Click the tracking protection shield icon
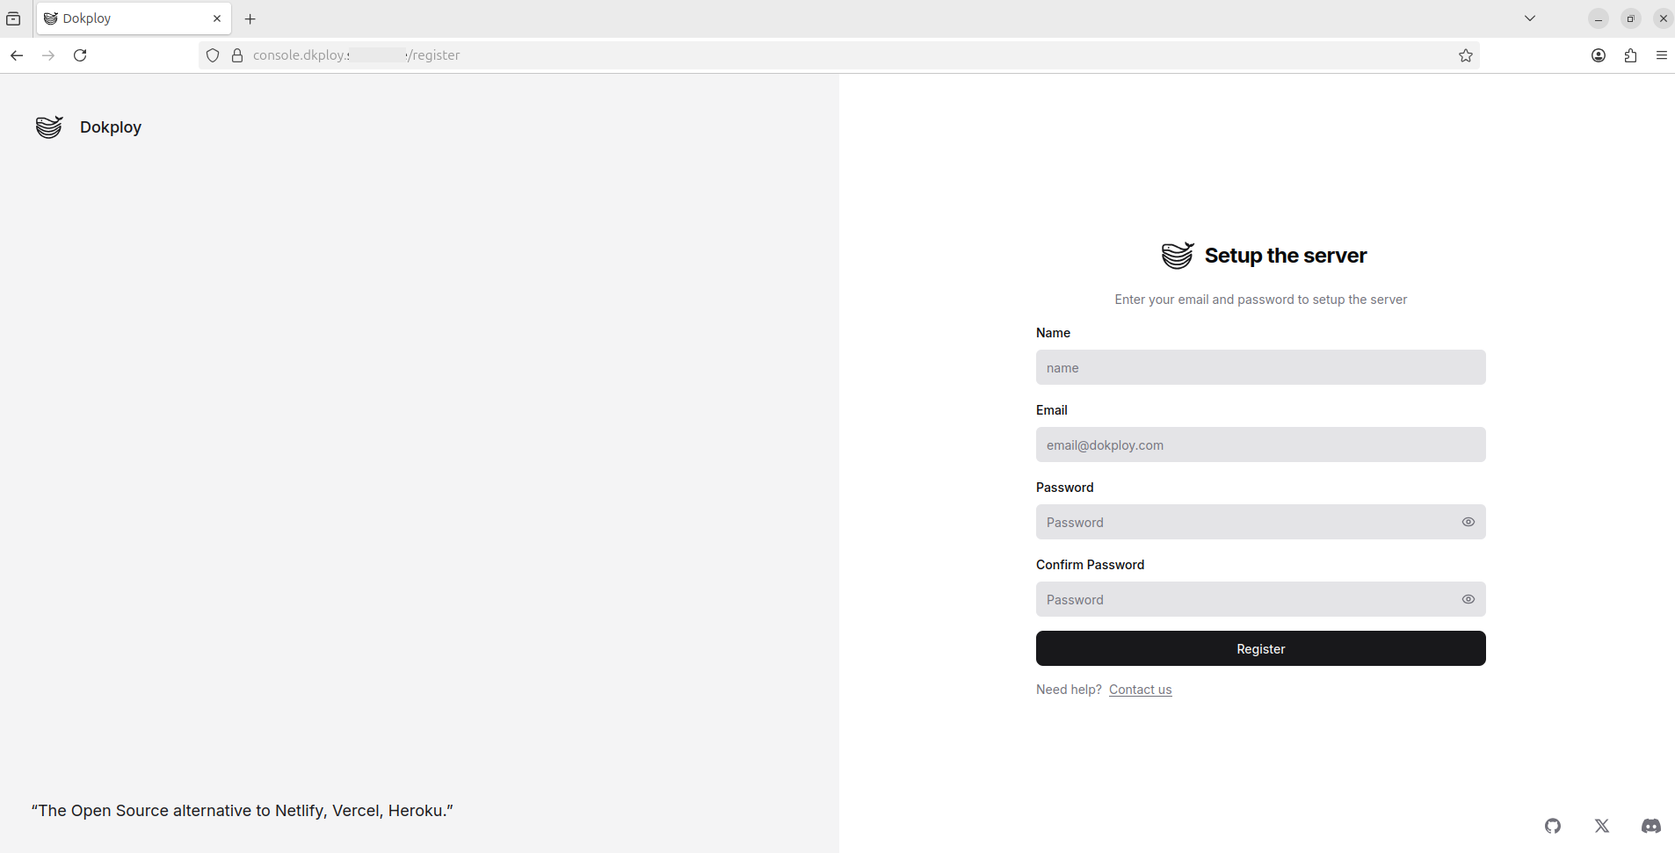This screenshot has height=853, width=1675. click(213, 55)
